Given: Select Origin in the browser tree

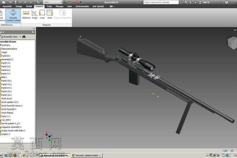Looking at the screenshot, I should (x=4, y=52).
